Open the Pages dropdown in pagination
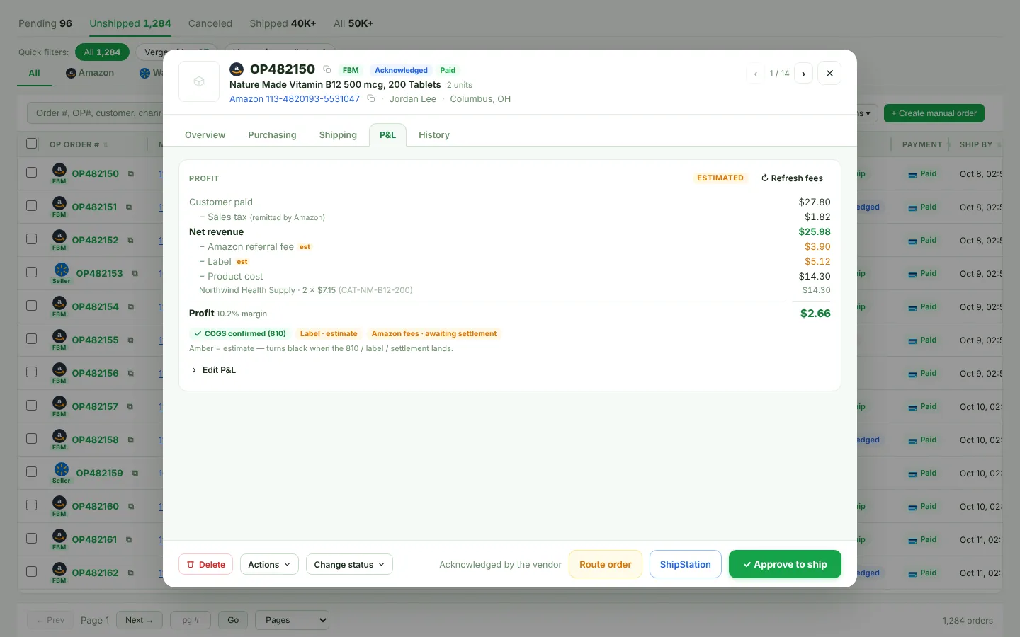The width and height of the screenshot is (1020, 637). (x=292, y=620)
